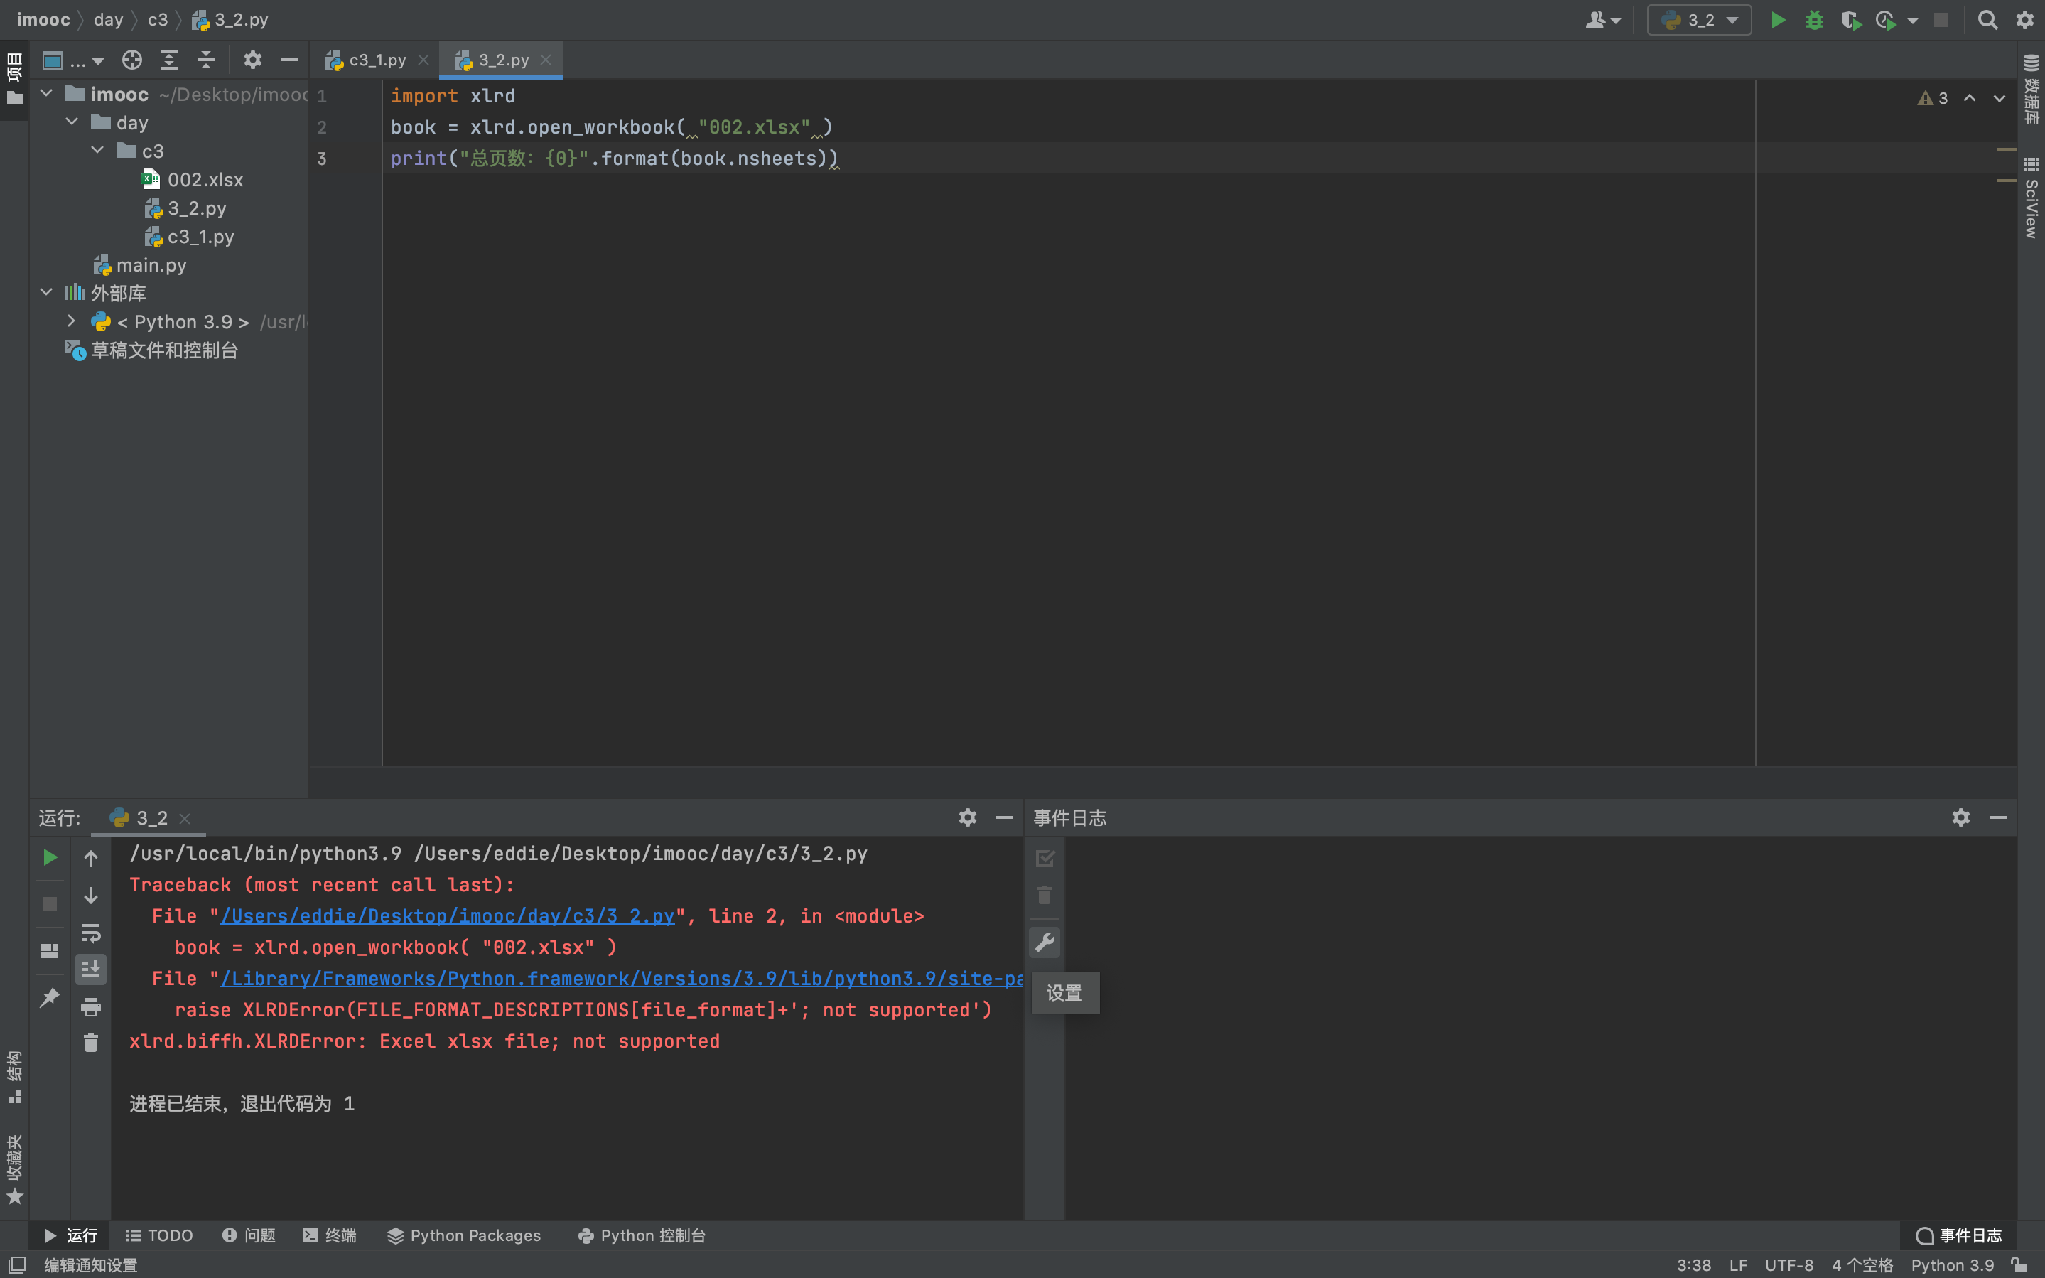This screenshot has width=2045, height=1278.
Task: Open the 3_2 run configuration dropdown
Action: tap(1699, 19)
